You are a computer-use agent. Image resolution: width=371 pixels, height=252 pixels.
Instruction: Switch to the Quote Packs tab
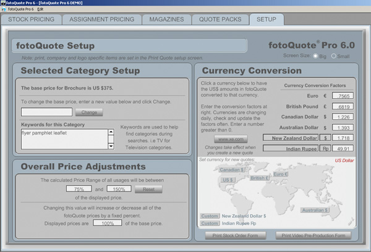[220, 20]
